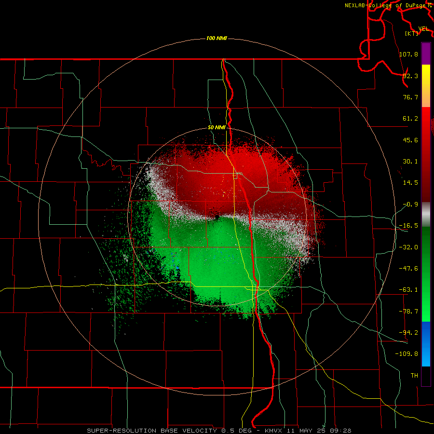
Task: Click the 100 NMI range ring label
Action: pyautogui.click(x=217, y=38)
